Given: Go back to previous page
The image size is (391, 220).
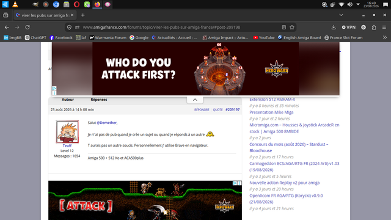Looking at the screenshot, I should tap(7, 27).
